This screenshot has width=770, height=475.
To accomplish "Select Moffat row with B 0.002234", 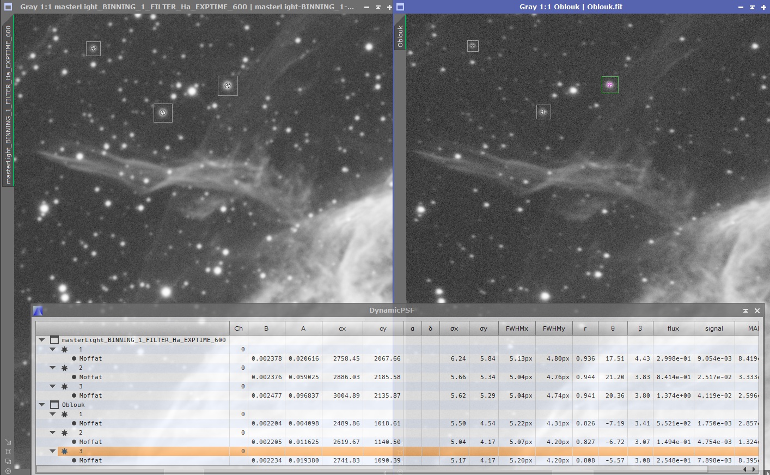I will (x=398, y=460).
